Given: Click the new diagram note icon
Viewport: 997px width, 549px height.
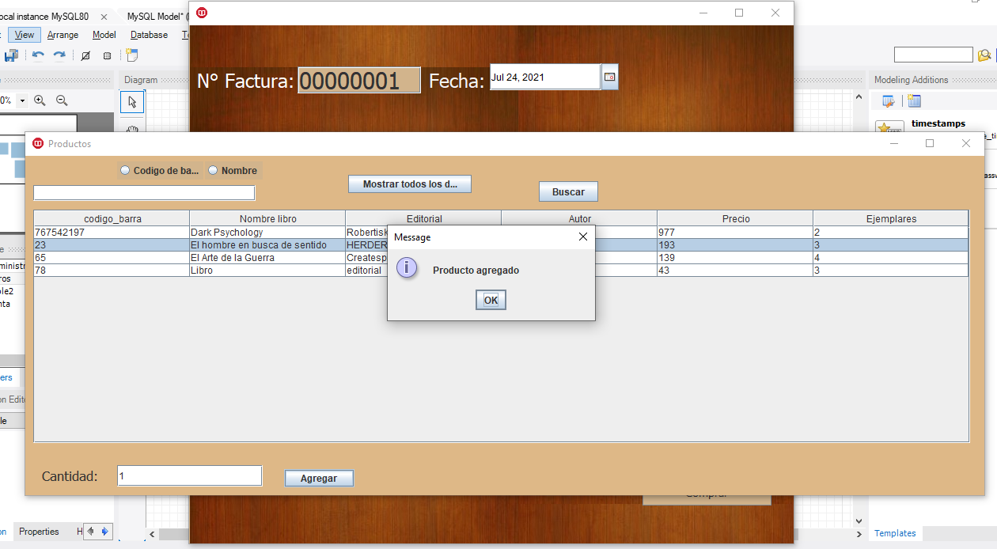Looking at the screenshot, I should (x=131, y=55).
